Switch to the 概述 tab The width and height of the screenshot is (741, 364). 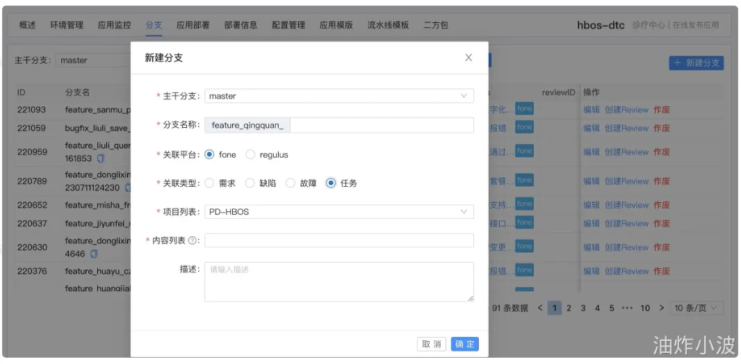(27, 25)
